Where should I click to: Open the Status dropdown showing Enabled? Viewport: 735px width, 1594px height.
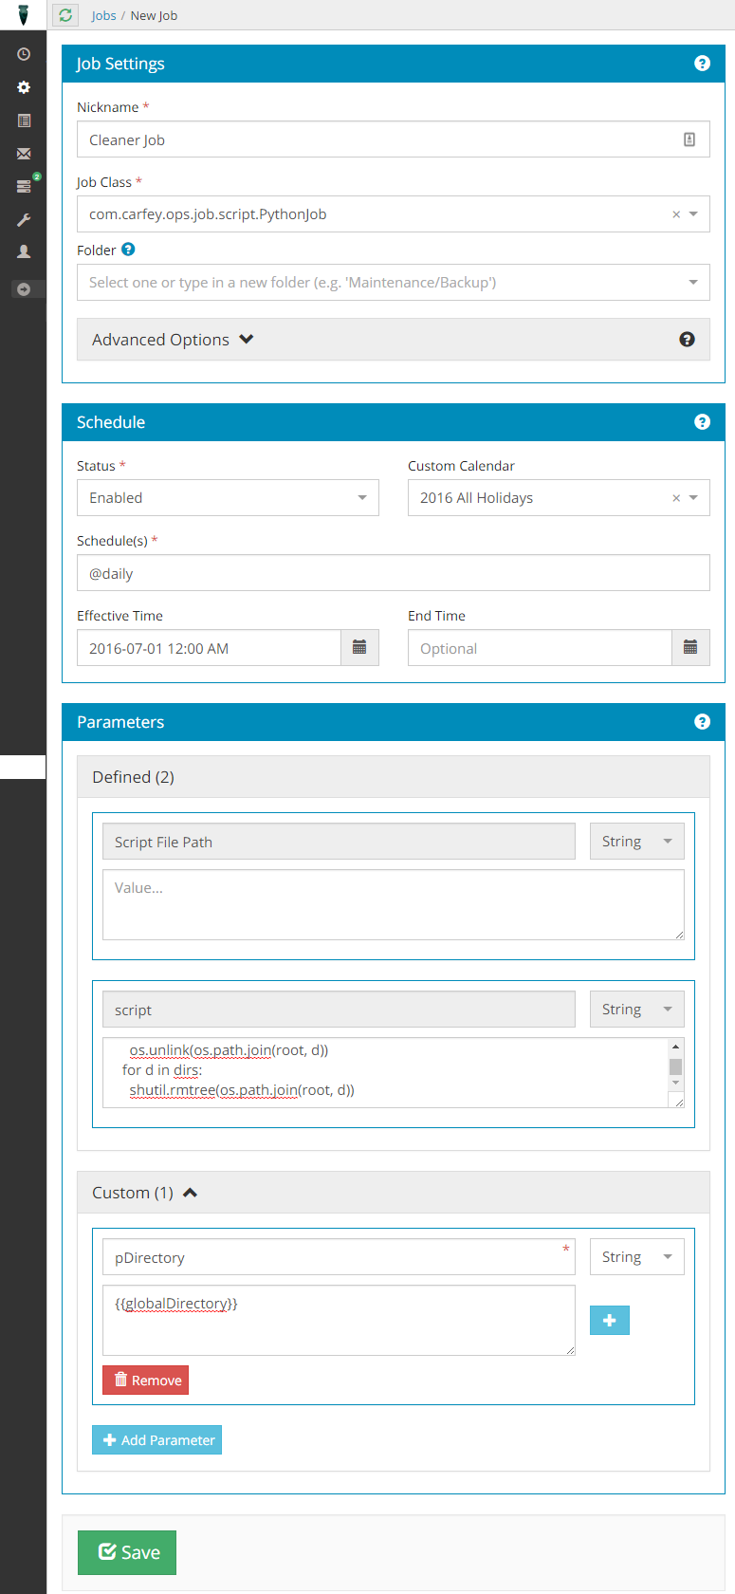[228, 498]
